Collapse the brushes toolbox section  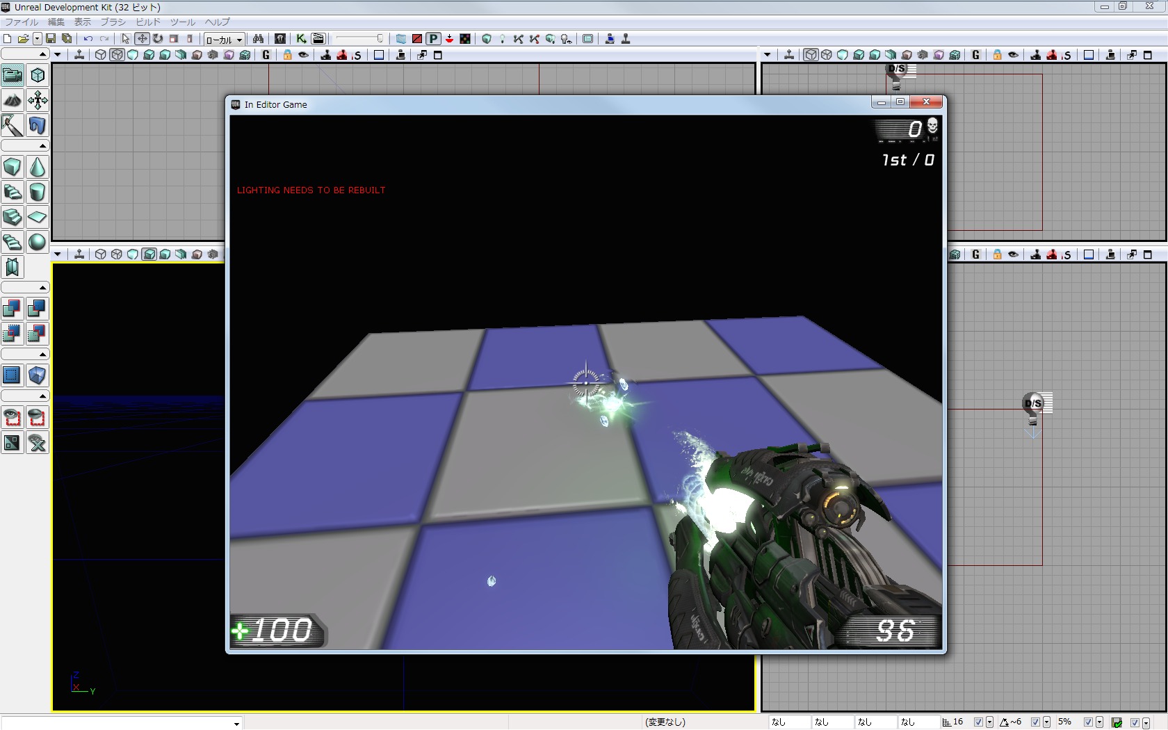click(24, 146)
